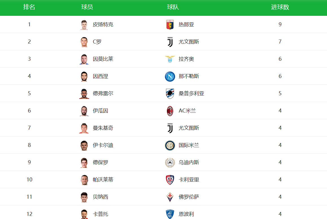Image resolution: width=327 pixels, height=219 pixels.
Task: Open 皮扬特克's player portrait
Action: pos(84,25)
